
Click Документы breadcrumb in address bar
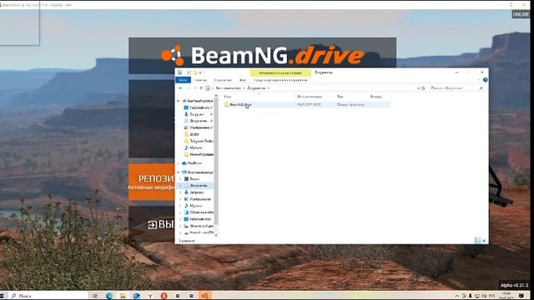click(256, 88)
